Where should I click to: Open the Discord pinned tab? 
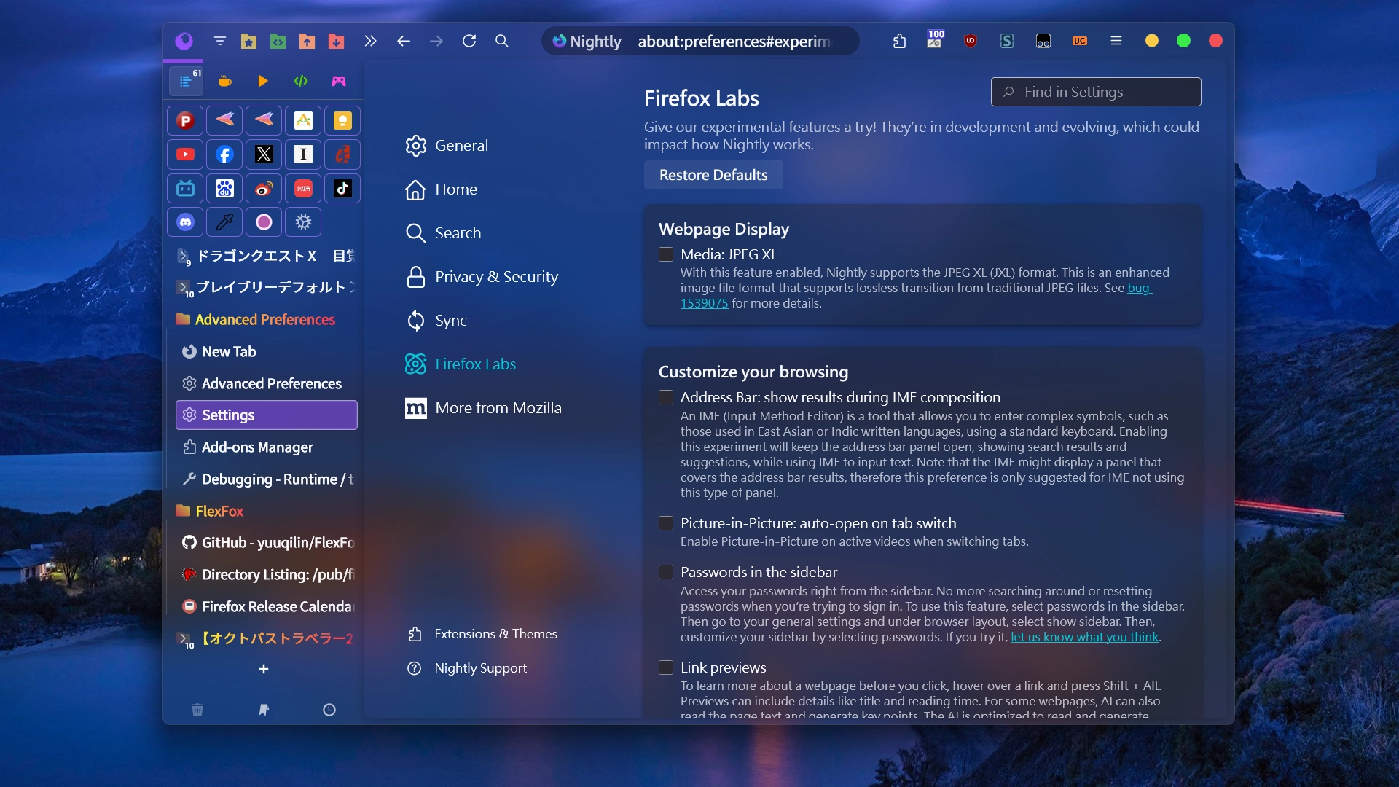[185, 222]
